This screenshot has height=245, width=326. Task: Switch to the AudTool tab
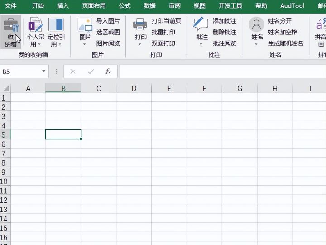pos(292,5)
